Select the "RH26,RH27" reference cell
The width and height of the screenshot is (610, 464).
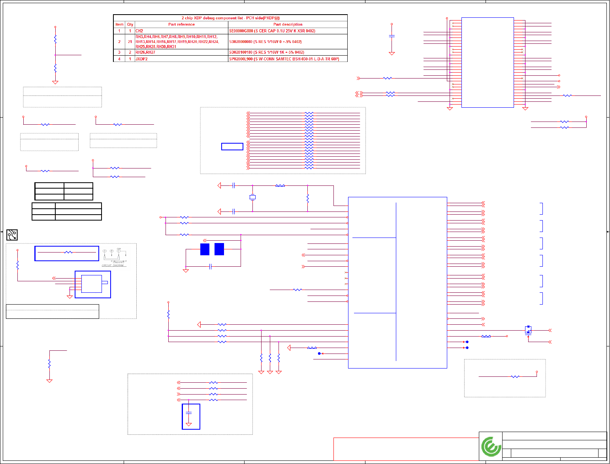(181, 52)
